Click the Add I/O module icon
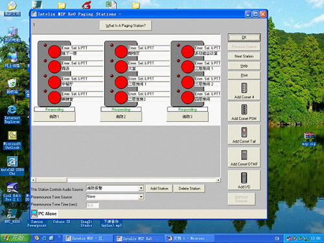Screen dimensions: 324x243 tap(244, 178)
